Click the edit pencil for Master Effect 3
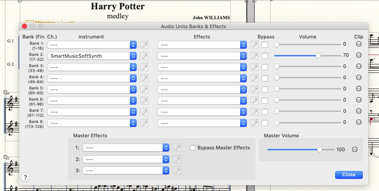 point(177,170)
